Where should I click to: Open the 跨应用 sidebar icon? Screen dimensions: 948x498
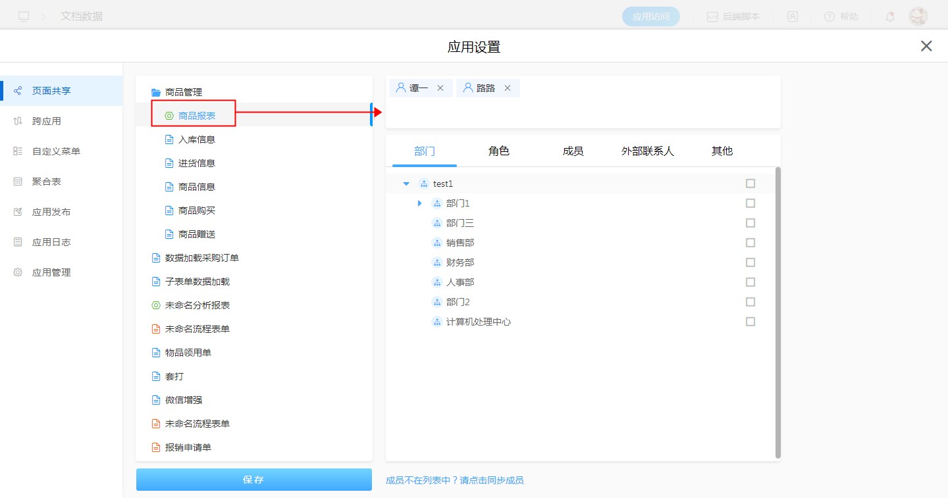(x=18, y=121)
